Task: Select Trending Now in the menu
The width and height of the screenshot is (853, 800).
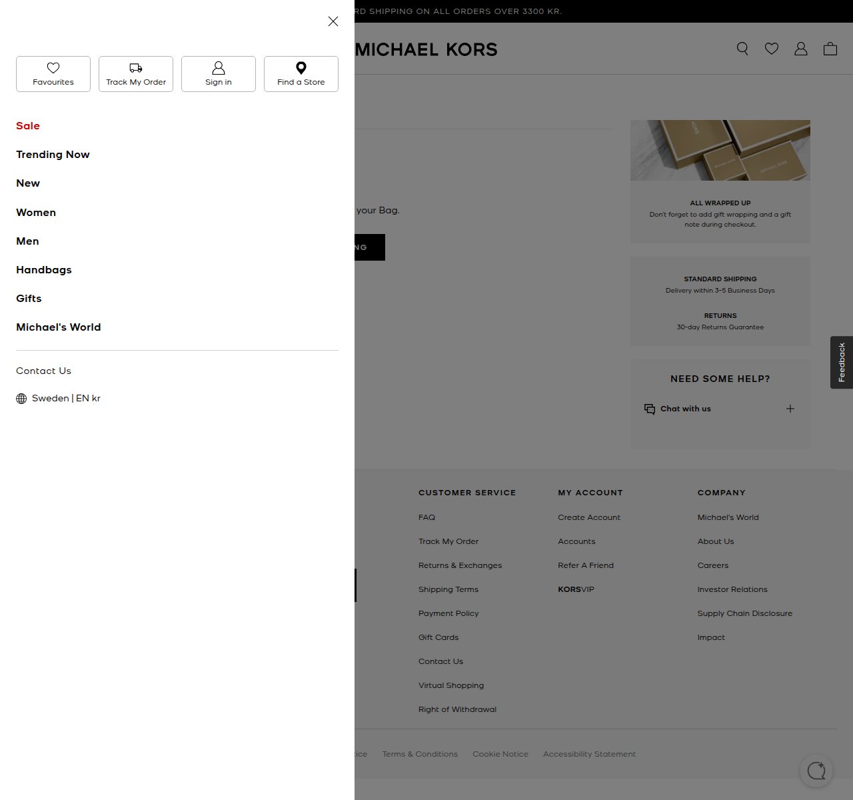Action: pos(53,155)
